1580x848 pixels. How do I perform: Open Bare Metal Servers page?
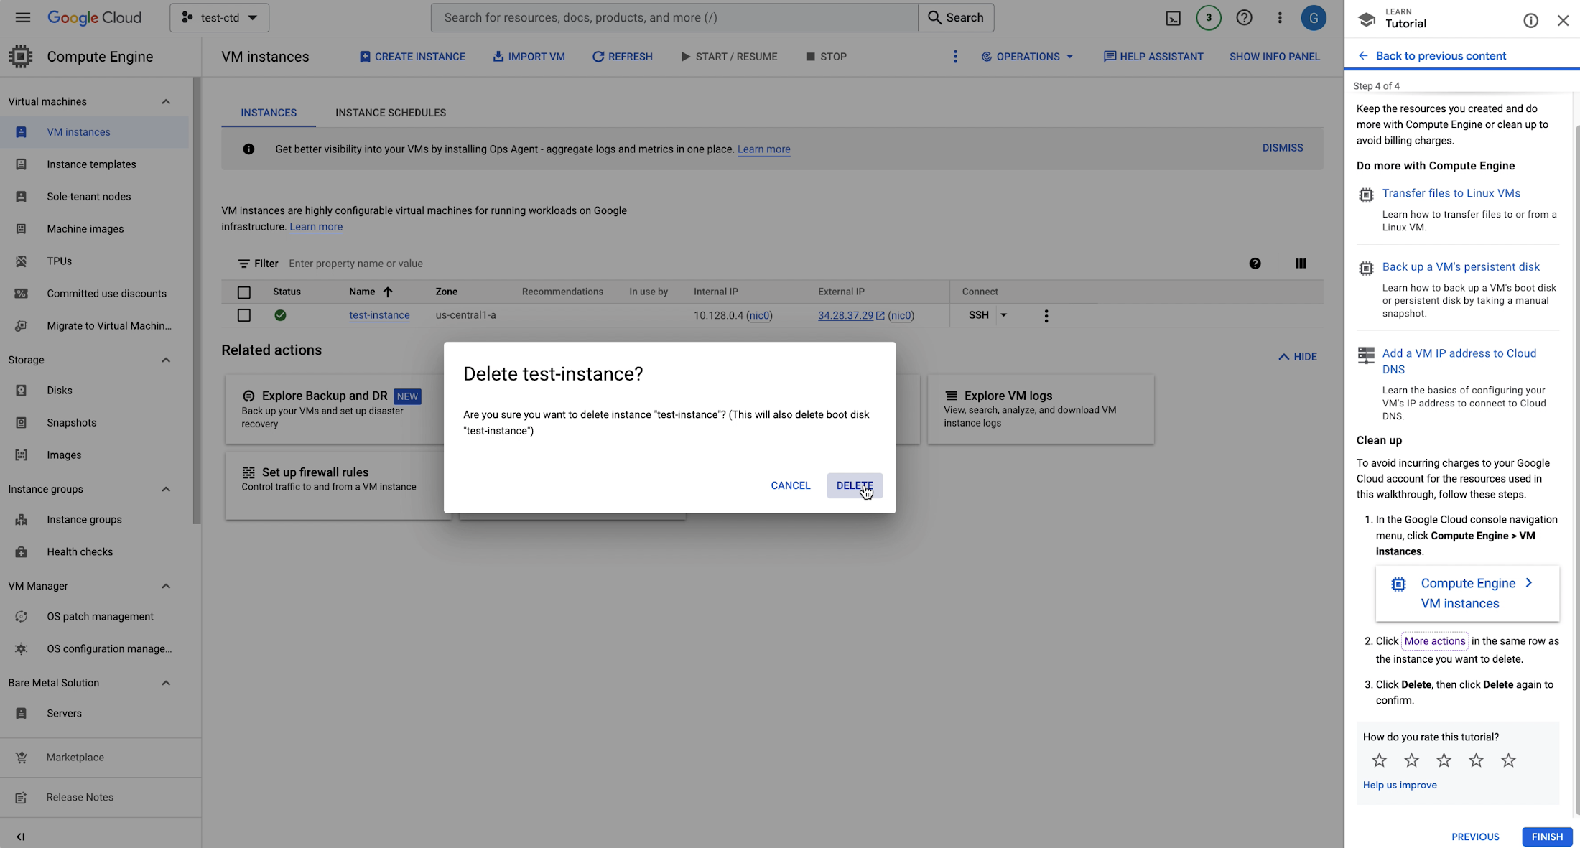94,714
